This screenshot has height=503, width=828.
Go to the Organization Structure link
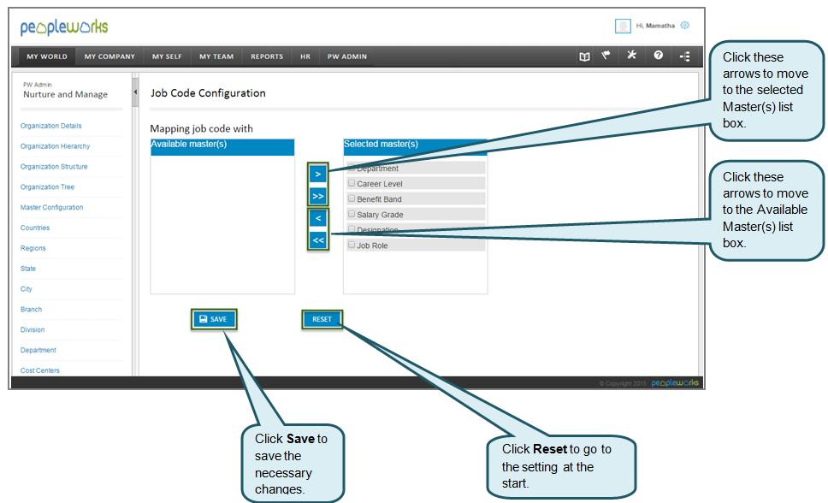pyautogui.click(x=54, y=167)
